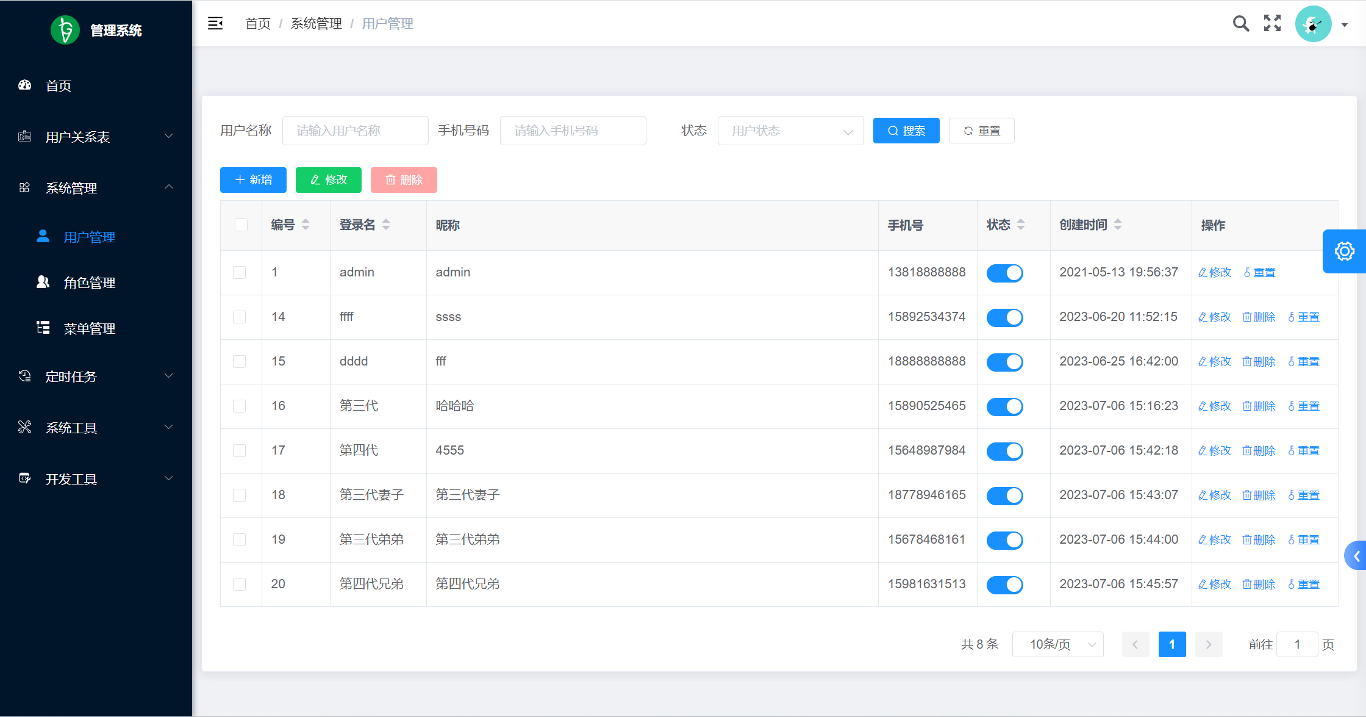This screenshot has height=717, width=1366.
Task: Toggle status switch for user ffff
Action: click(1004, 317)
